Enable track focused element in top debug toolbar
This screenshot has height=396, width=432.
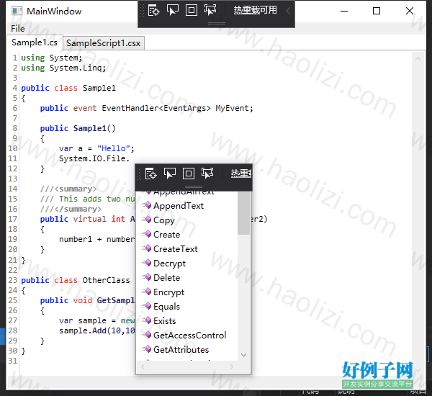point(210,10)
